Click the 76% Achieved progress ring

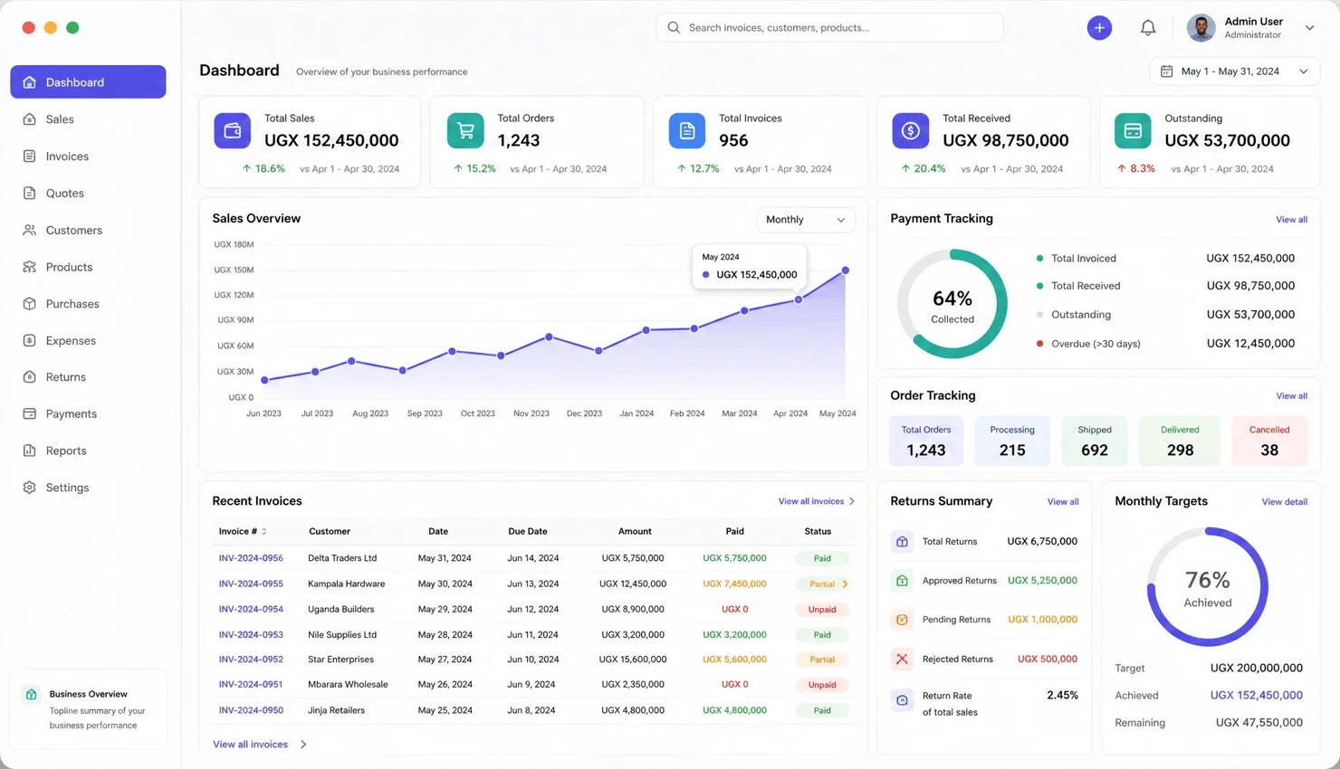pos(1208,587)
